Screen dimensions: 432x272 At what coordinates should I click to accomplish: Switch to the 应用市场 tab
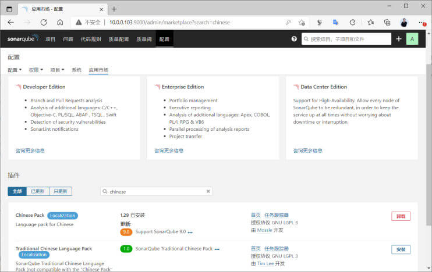pos(98,70)
